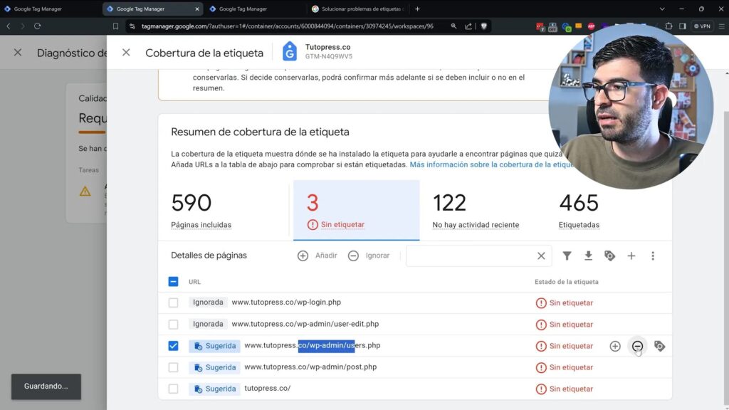Click the warning triangle icon in Tareas

coord(85,191)
